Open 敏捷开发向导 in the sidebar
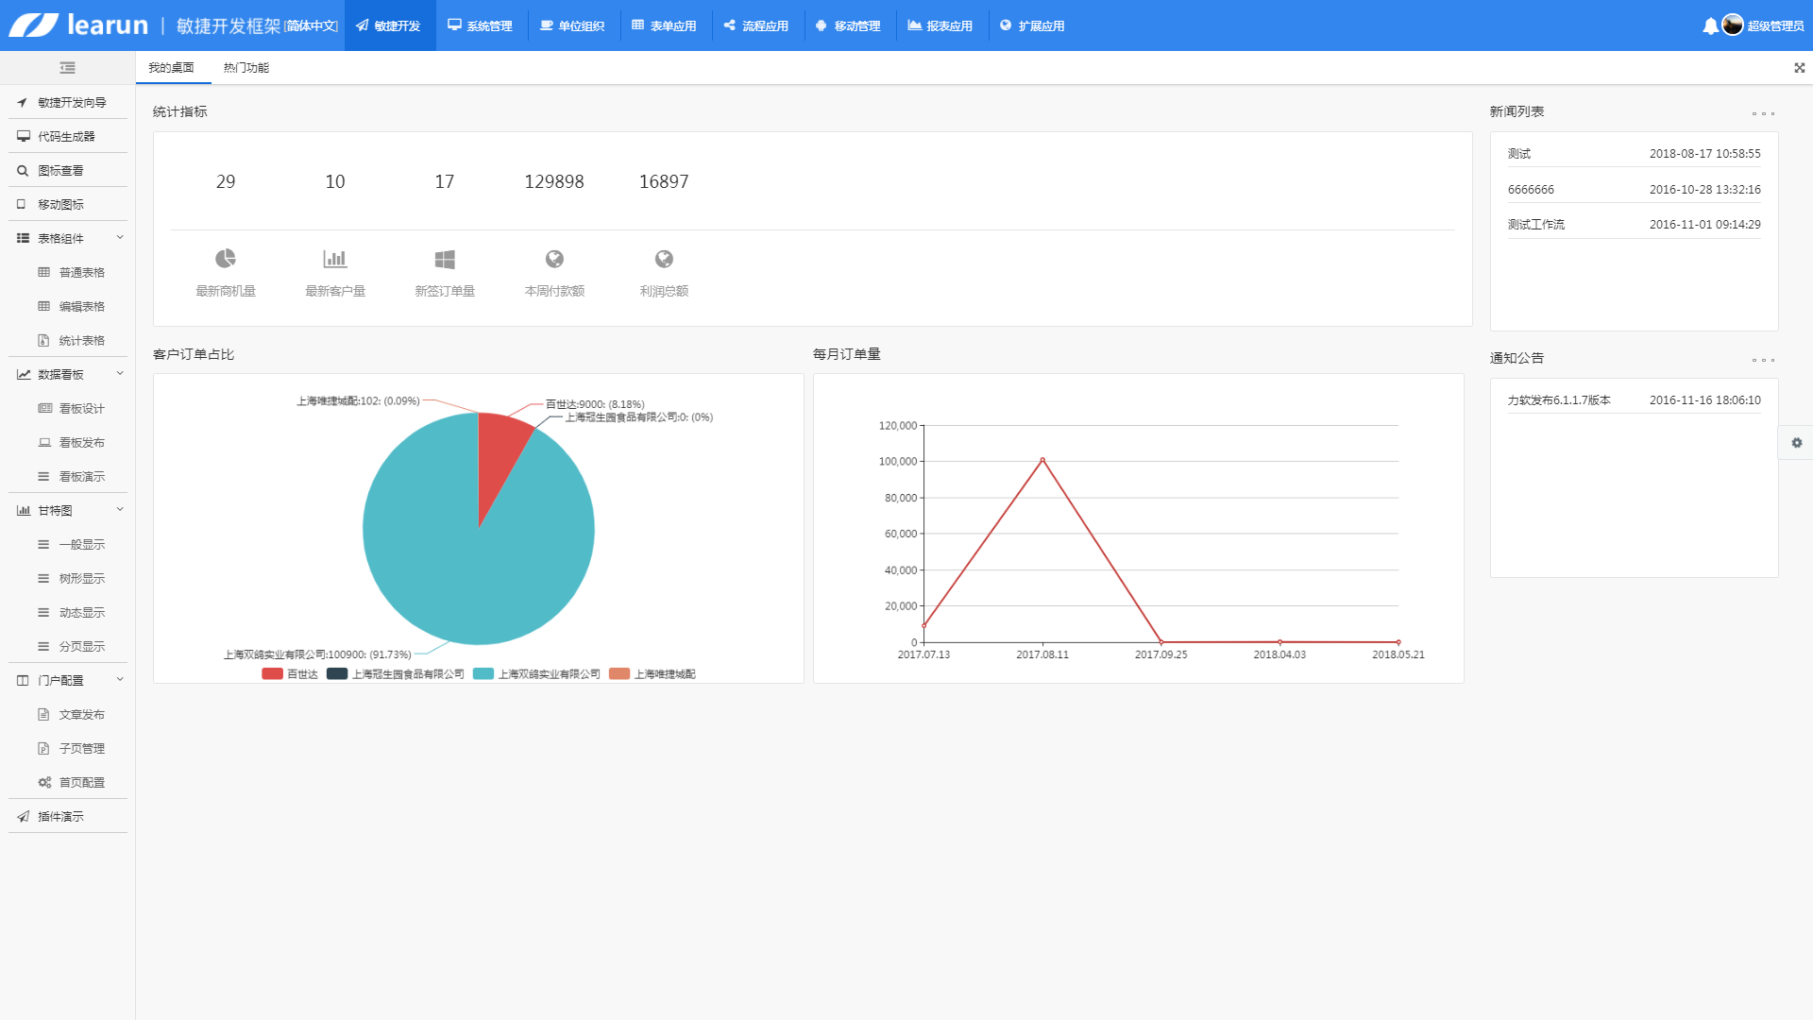This screenshot has width=1813, height=1020. coord(68,102)
